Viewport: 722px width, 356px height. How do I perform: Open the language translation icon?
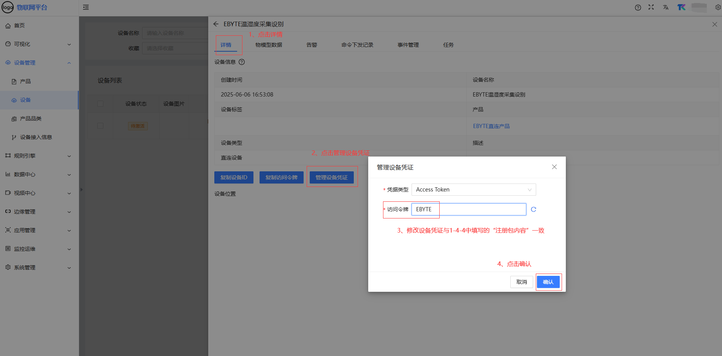[666, 7]
